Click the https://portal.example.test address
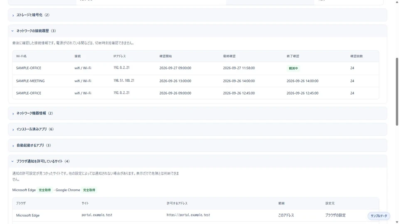Screen dimensions: 399x224 188,215
